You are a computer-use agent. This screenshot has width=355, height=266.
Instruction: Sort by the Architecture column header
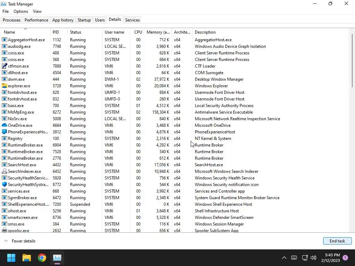coord(182,32)
